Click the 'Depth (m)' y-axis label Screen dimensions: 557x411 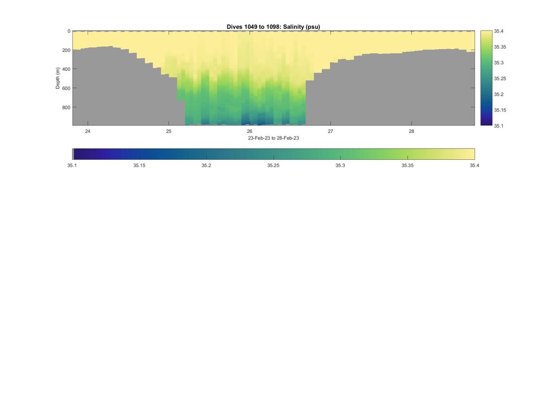(x=58, y=78)
